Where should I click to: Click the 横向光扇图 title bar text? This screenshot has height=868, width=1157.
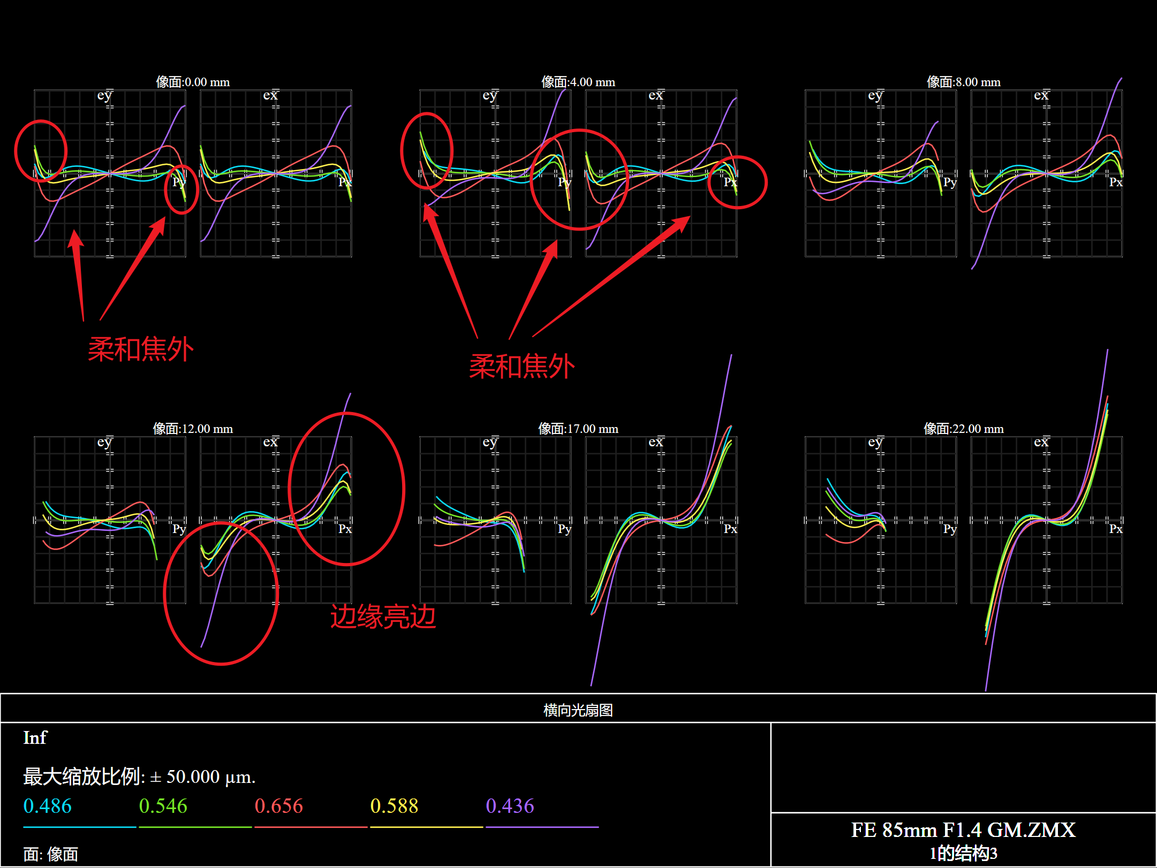tap(578, 710)
